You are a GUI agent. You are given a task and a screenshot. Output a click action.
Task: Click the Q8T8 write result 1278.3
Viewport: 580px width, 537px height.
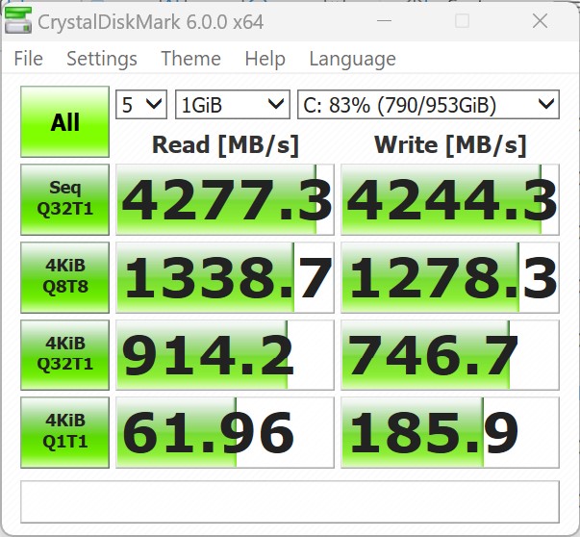(x=450, y=277)
